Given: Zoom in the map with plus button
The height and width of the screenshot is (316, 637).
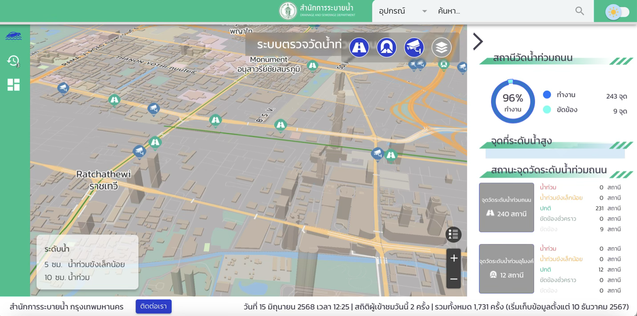Looking at the screenshot, I should [x=454, y=258].
